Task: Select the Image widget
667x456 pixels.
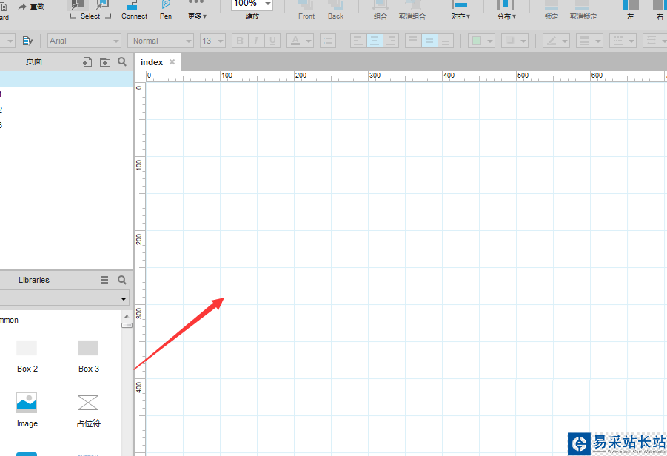Action: [x=27, y=410]
